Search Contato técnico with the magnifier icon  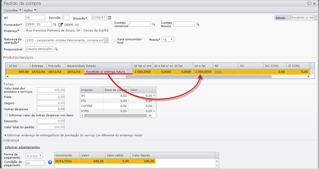point(198,24)
